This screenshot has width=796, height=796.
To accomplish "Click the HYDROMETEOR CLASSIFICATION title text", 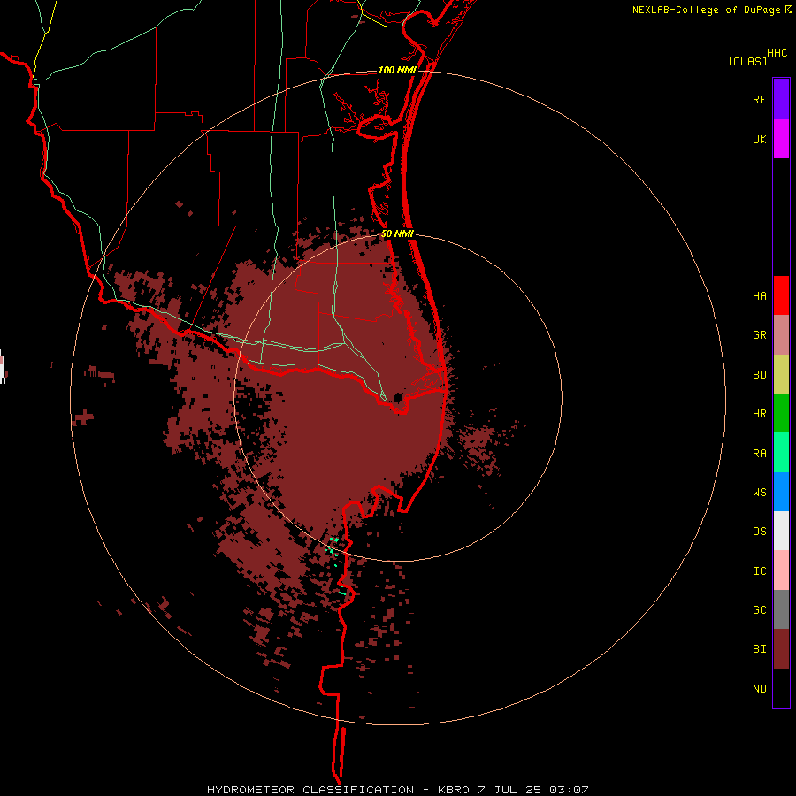I will 310,790.
